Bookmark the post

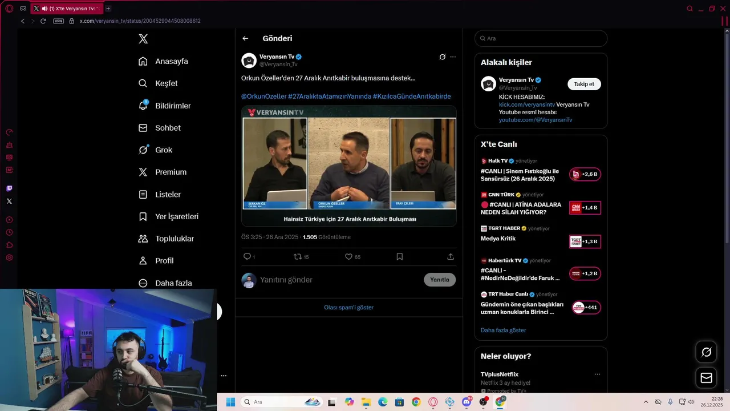(399, 257)
